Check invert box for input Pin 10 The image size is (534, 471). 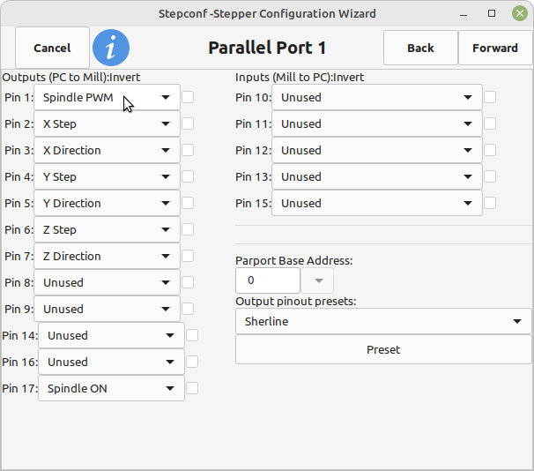click(x=490, y=97)
